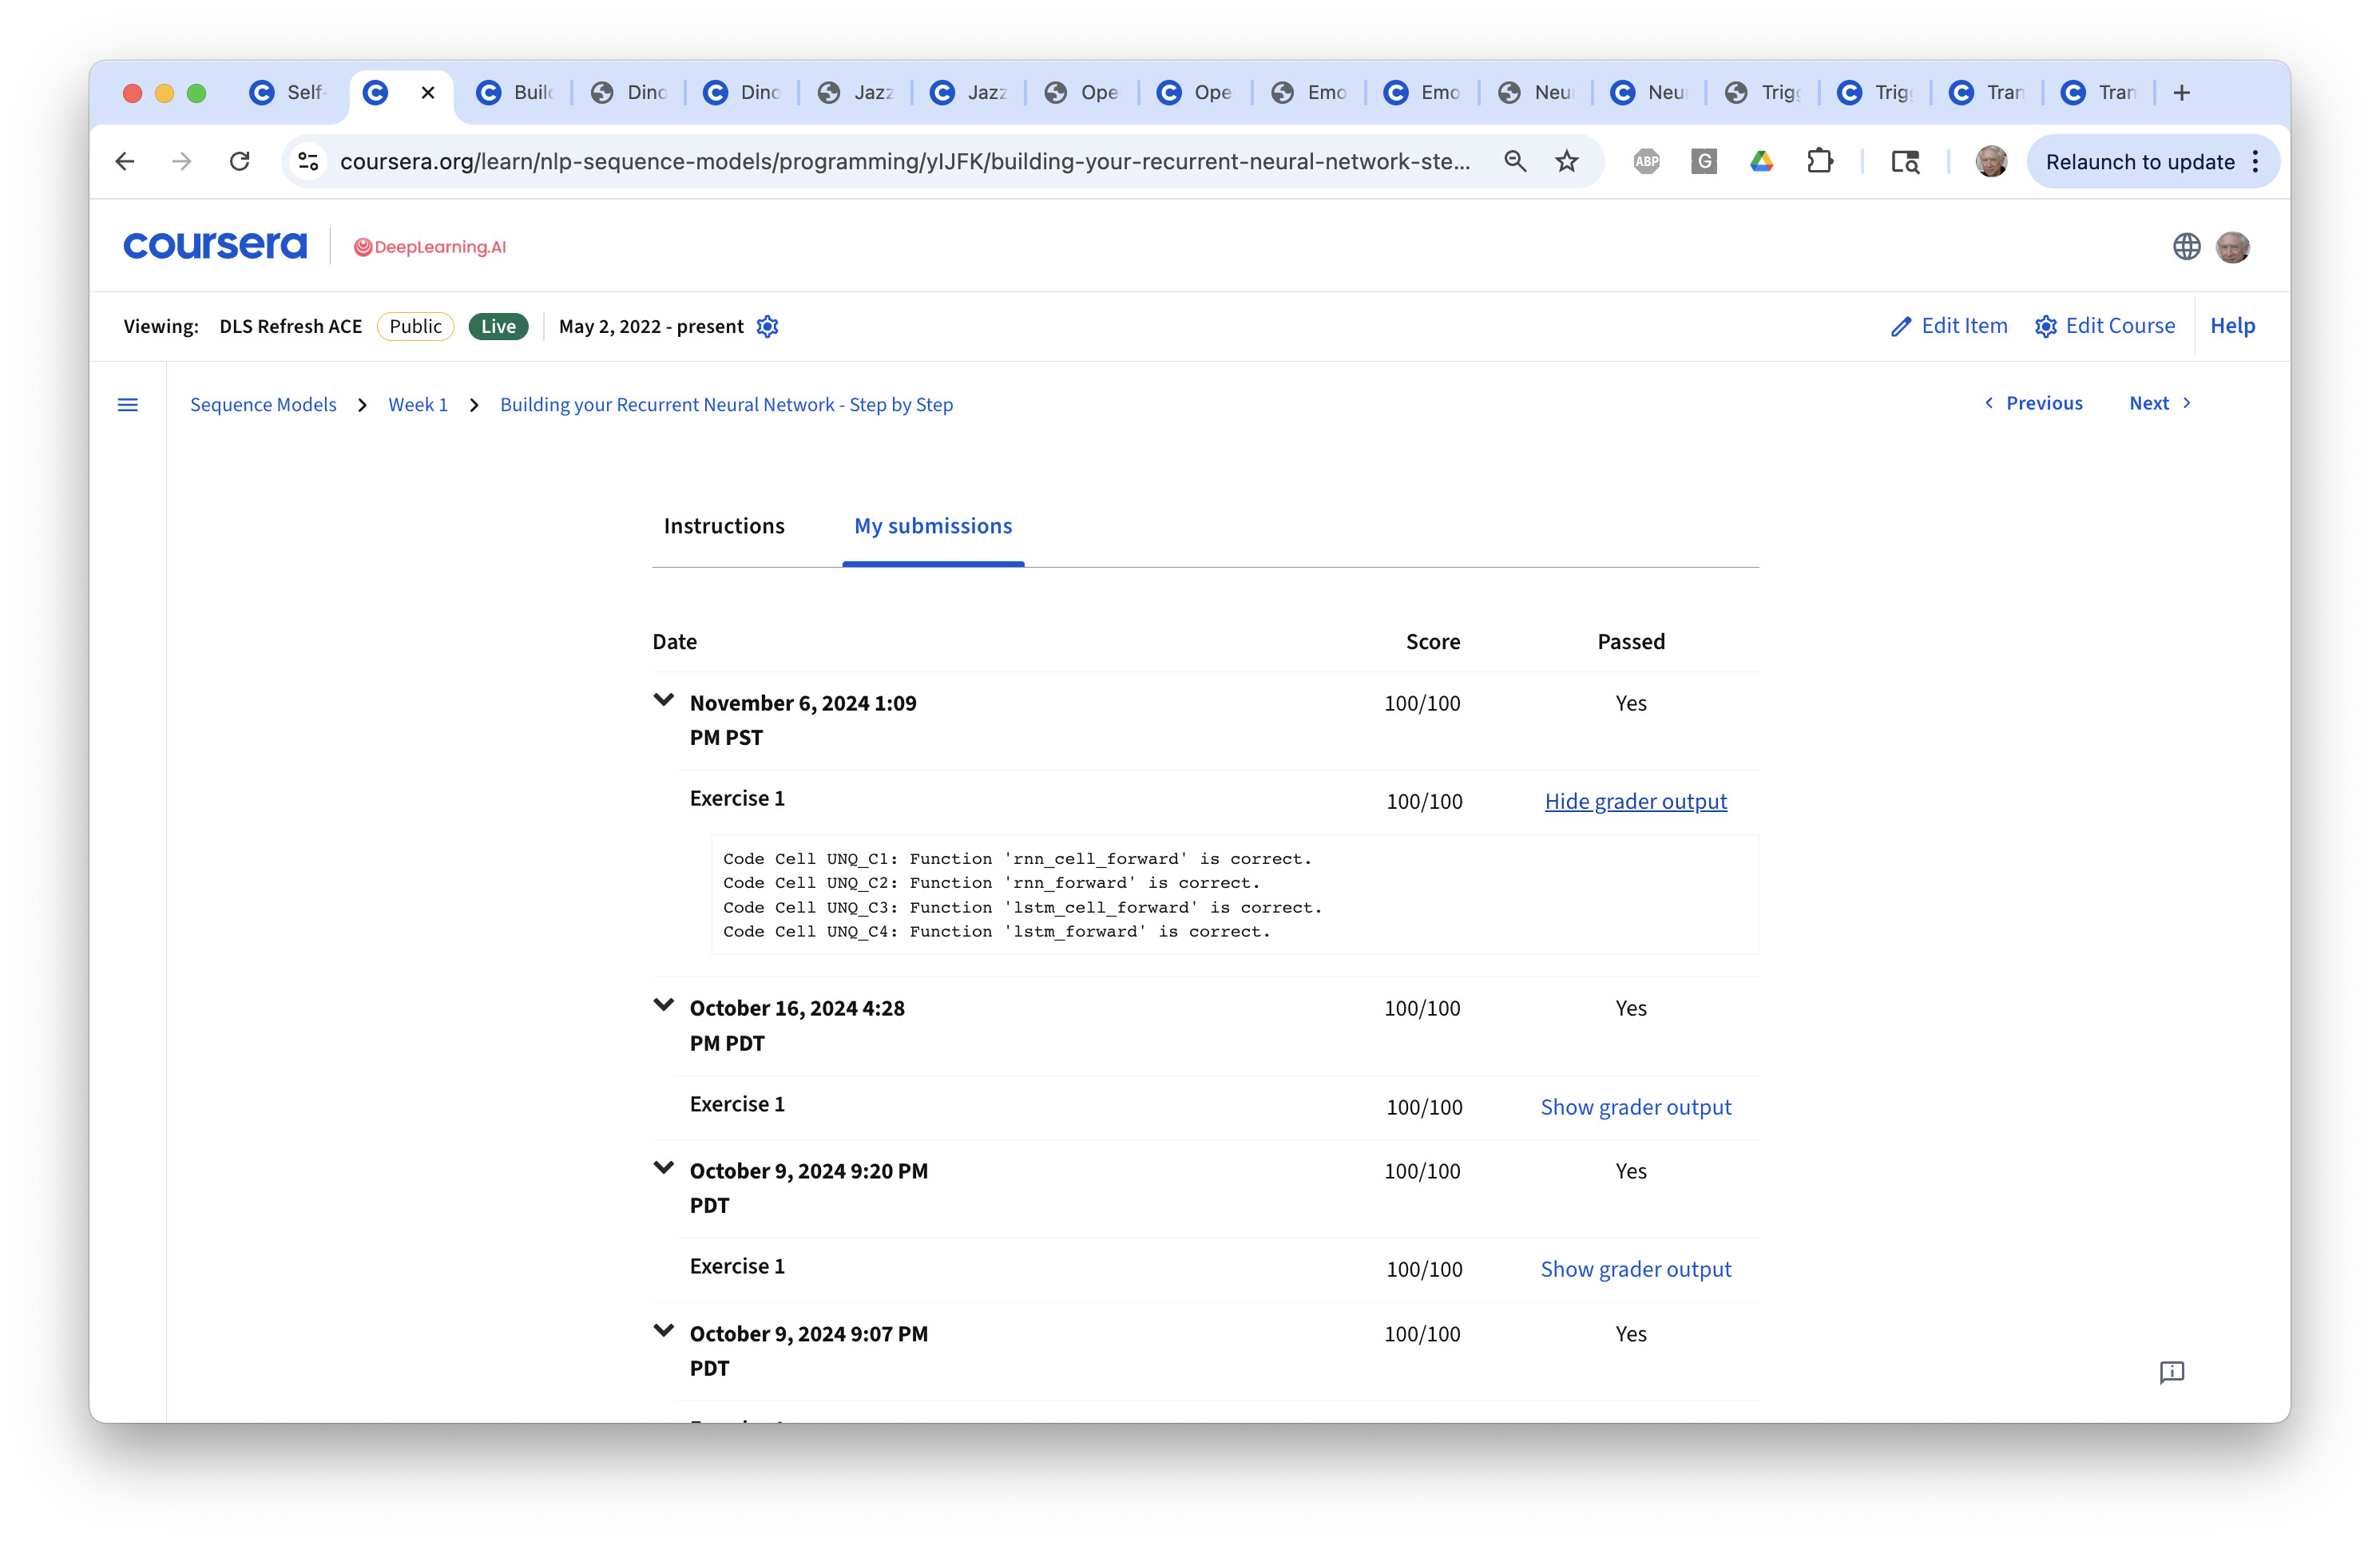Viewport: 2380px width, 1541px height.
Task: Click the language globe icon
Action: tap(2186, 247)
